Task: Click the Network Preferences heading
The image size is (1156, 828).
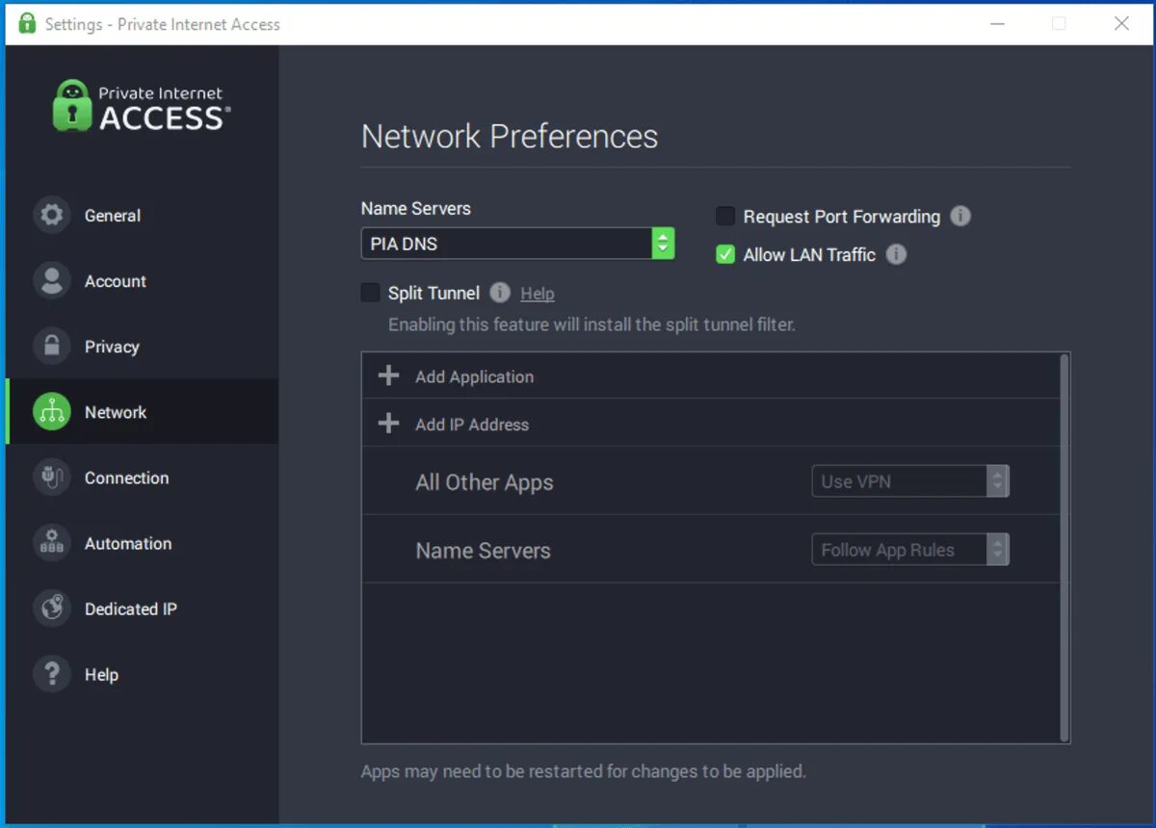Action: tap(510, 136)
